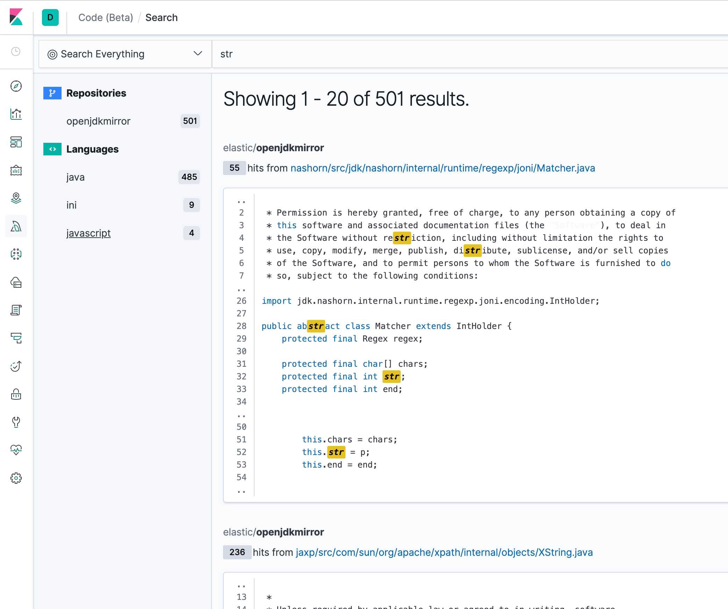Open the D space avatar menu
Screen dimensions: 728x609
(x=50, y=17)
